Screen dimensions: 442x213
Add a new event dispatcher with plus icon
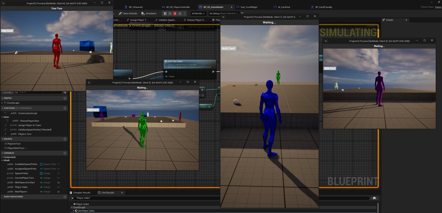tap(65, 196)
